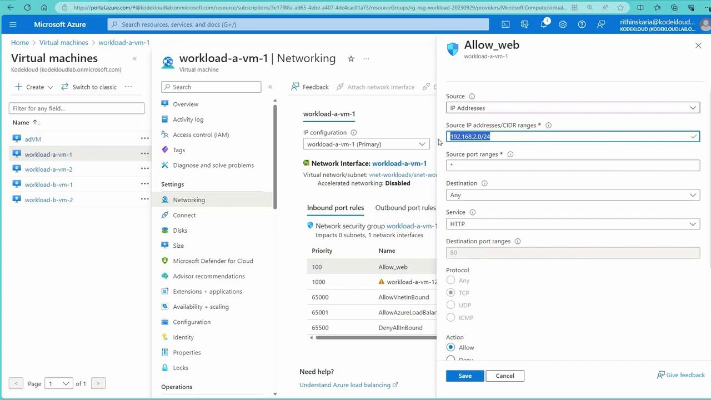Select the Any protocol radio button
Screen dimensions: 711x400
450,280
